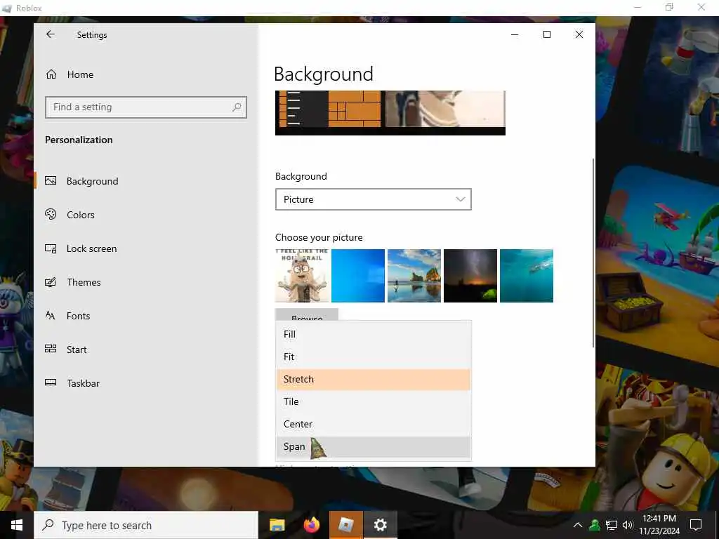This screenshot has width=719, height=539.
Task: Show hidden system tray icons
Action: coord(578,525)
